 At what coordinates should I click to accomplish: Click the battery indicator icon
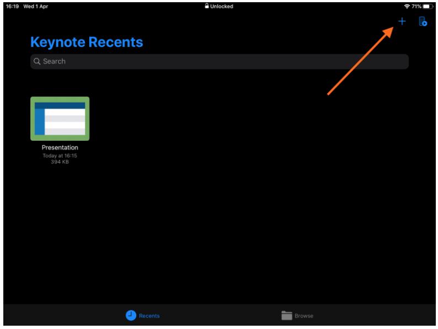pyautogui.click(x=428, y=7)
